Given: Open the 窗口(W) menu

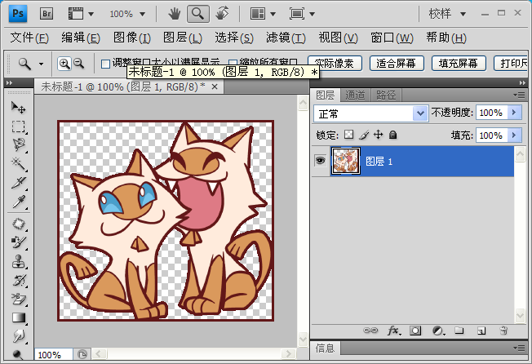Looking at the screenshot, I should [392, 38].
